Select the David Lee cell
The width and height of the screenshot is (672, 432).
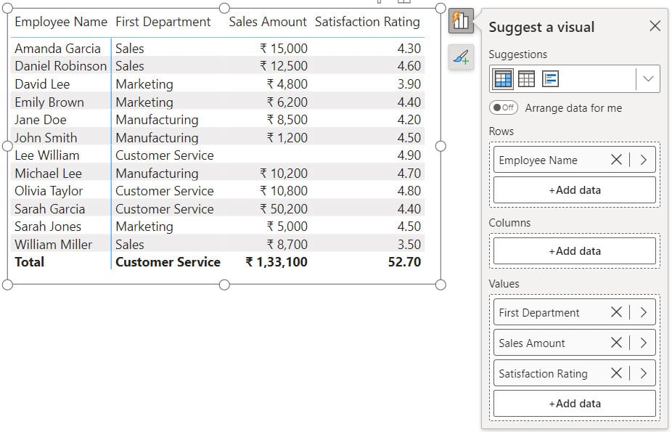tap(42, 84)
